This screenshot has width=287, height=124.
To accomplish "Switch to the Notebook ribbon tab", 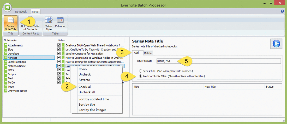I will click(21, 11).
